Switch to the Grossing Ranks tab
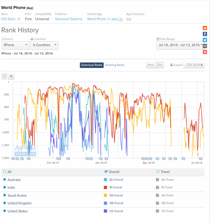Image resolution: width=210 pixels, height=223 pixels. click(x=115, y=65)
